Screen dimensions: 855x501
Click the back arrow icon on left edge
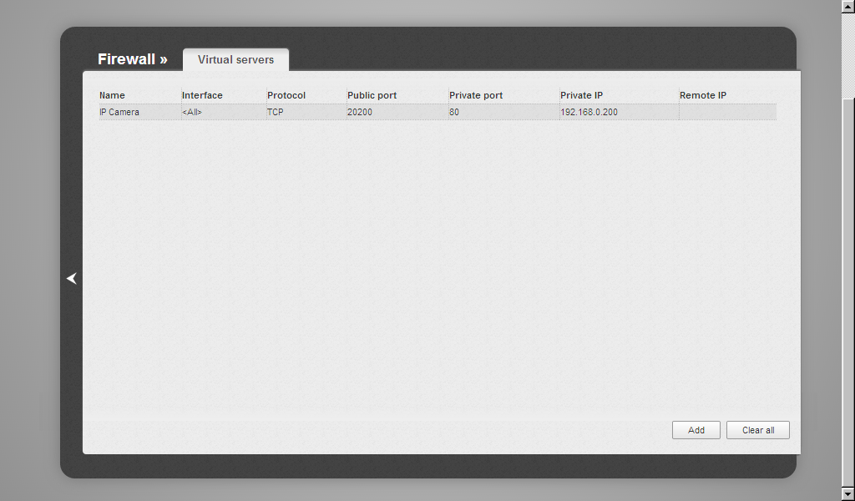[x=72, y=279]
